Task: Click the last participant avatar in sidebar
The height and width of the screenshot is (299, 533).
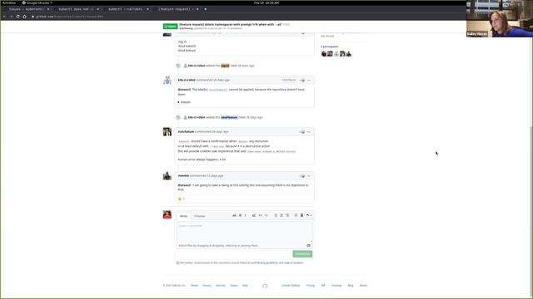Action: 348,54
